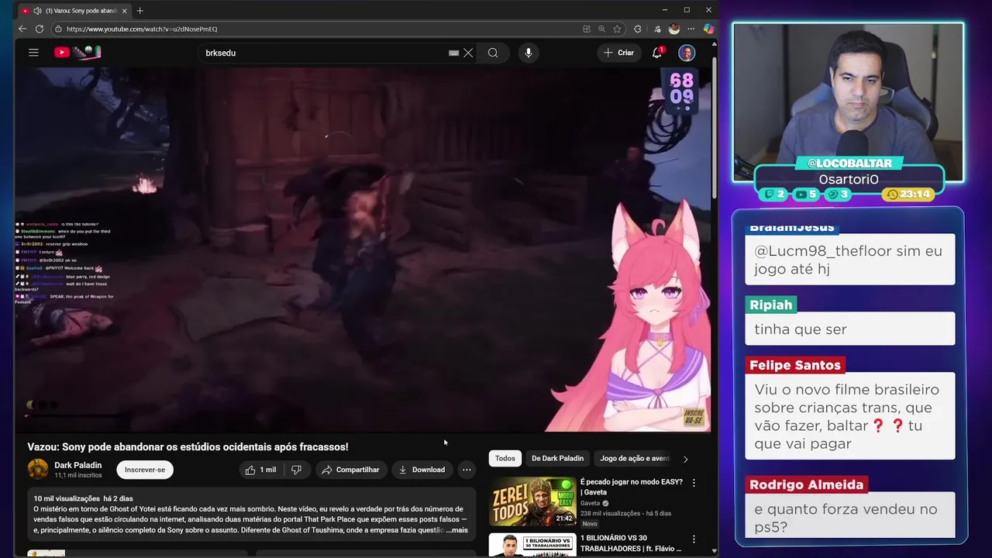Run the search with the magnifier button
The width and height of the screenshot is (992, 558).
click(x=493, y=53)
